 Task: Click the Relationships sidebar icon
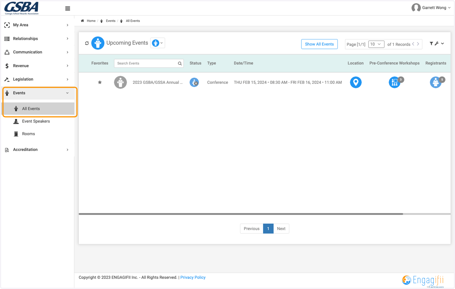point(7,39)
